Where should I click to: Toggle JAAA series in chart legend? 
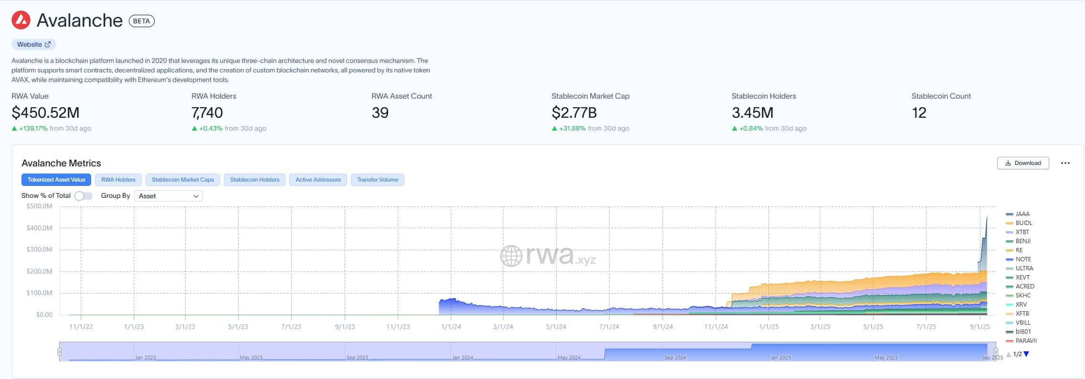pyautogui.click(x=1018, y=214)
